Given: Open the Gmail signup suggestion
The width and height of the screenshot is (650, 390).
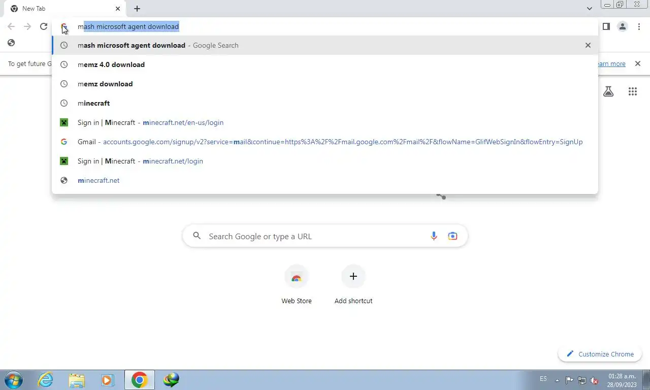Looking at the screenshot, I should tap(325, 142).
